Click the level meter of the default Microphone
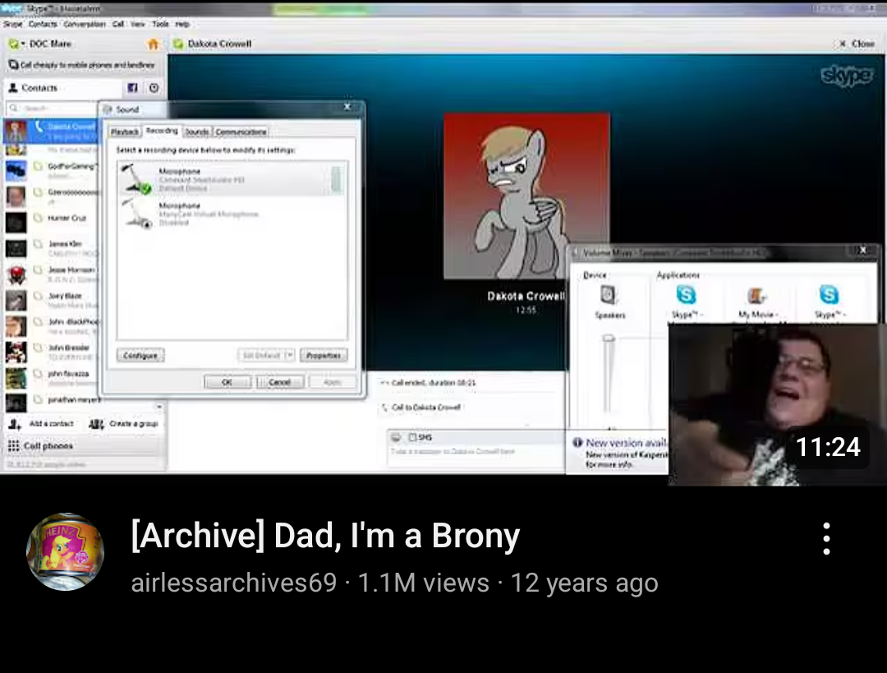887x673 pixels. pyautogui.click(x=336, y=179)
